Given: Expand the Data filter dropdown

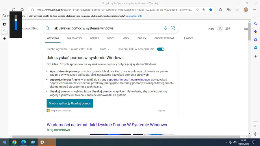Looking at the screenshot, I should pyautogui.click(x=105, y=49).
